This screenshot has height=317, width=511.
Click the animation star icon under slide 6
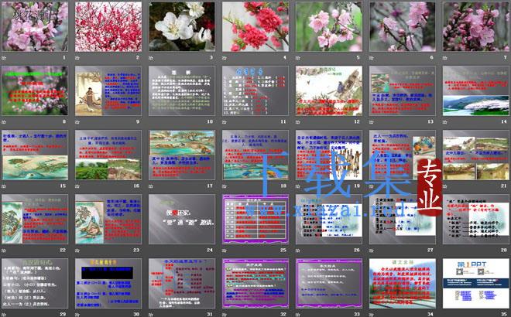pos(371,58)
